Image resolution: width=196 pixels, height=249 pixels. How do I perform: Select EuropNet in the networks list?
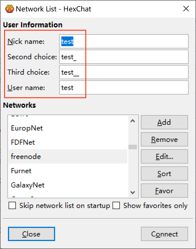tap(27, 128)
